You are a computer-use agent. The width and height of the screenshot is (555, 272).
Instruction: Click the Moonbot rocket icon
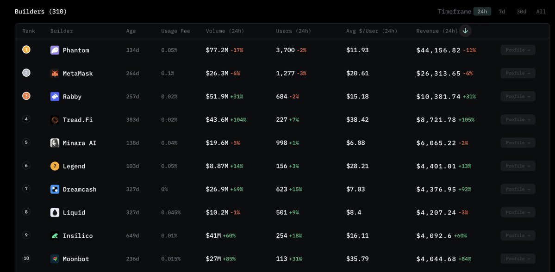[x=55, y=259]
